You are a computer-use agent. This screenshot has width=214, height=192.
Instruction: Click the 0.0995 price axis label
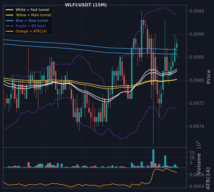pos(197,11)
